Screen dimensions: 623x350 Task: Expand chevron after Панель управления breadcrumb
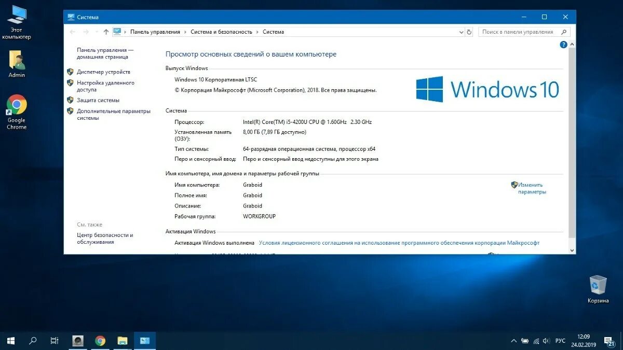point(185,32)
